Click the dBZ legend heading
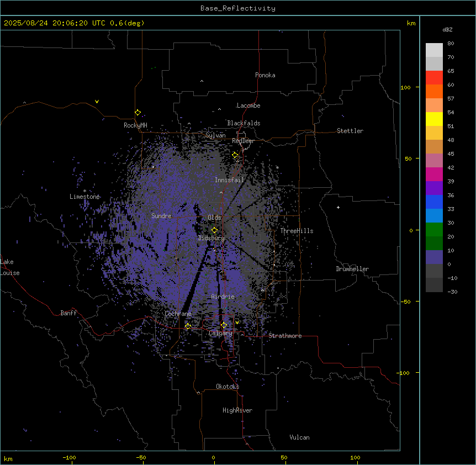 pyautogui.click(x=447, y=29)
